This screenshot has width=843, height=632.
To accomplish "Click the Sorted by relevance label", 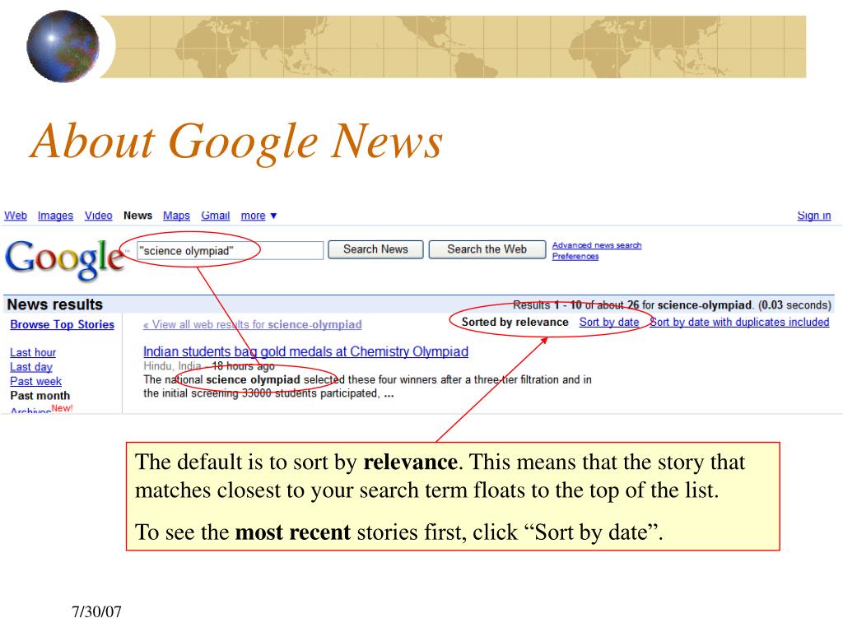I will (x=515, y=322).
